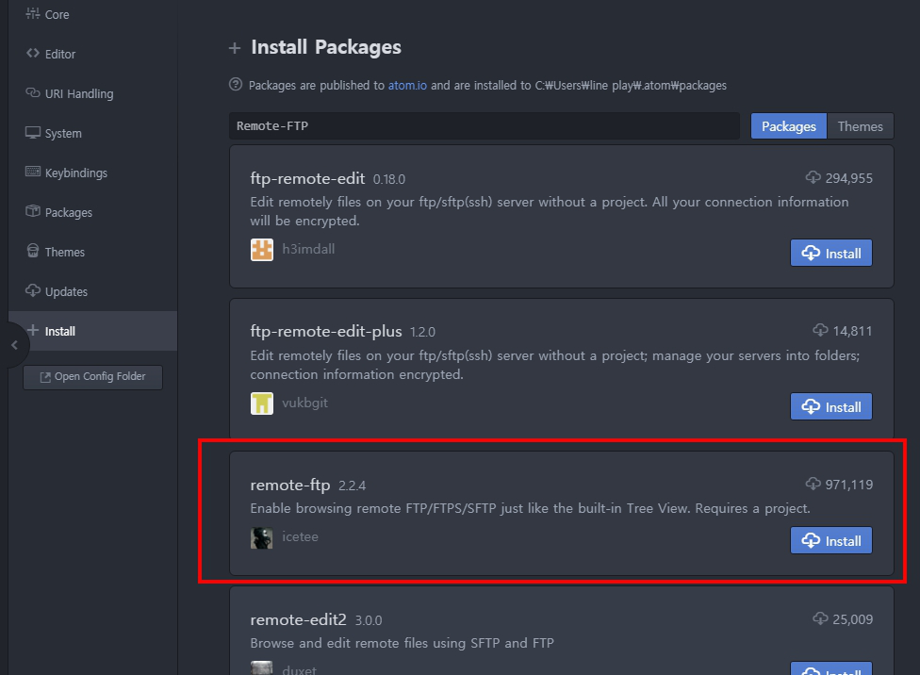Focus the Remote-FTP package search field

click(485, 126)
